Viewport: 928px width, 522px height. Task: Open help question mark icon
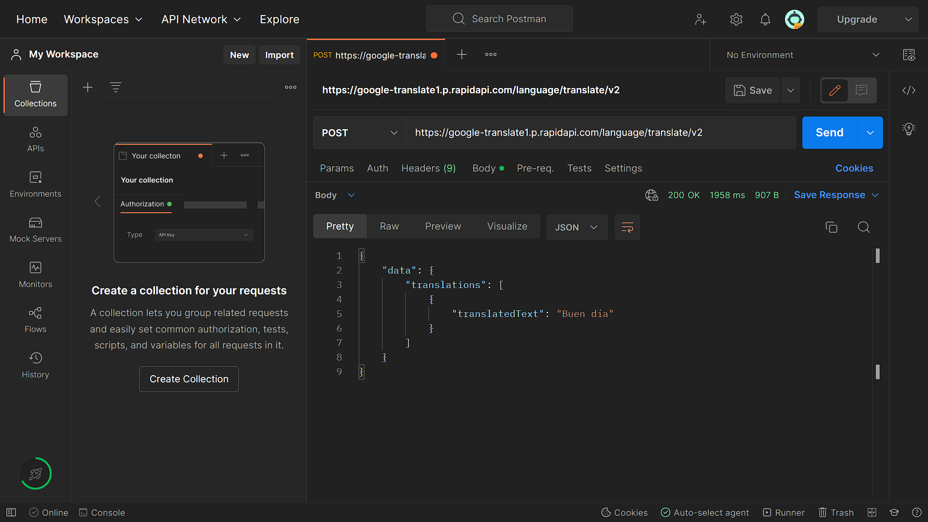[916, 512]
